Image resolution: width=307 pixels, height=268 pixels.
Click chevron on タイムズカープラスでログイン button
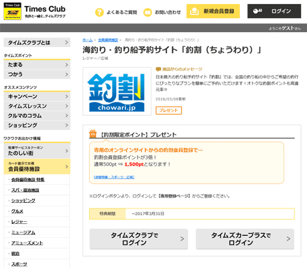pyautogui.click(x=288, y=239)
